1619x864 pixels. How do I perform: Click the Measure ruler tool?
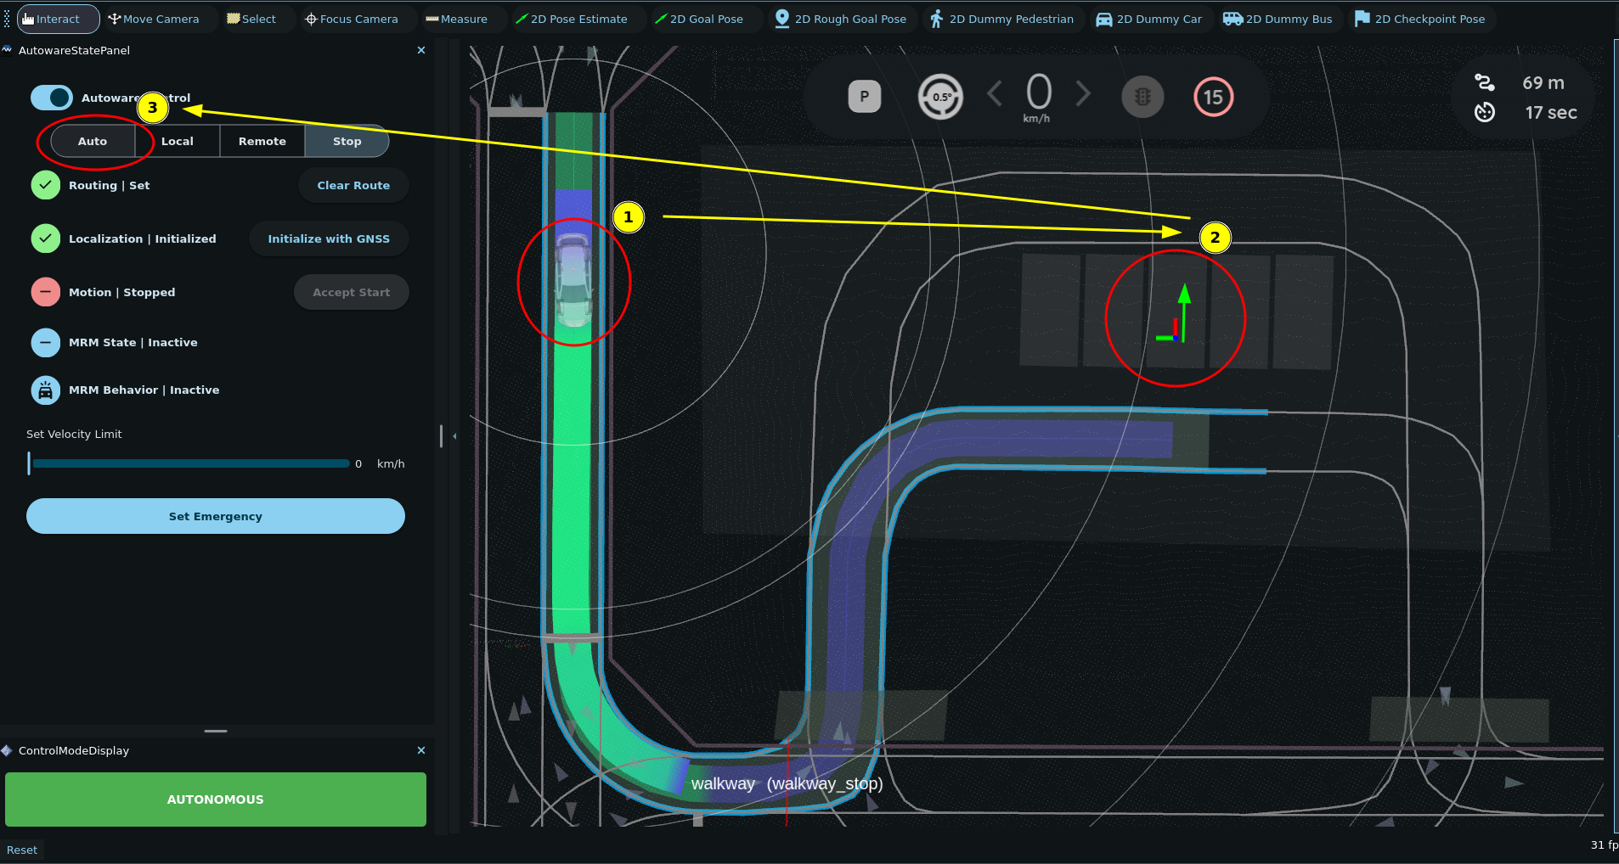tap(456, 19)
